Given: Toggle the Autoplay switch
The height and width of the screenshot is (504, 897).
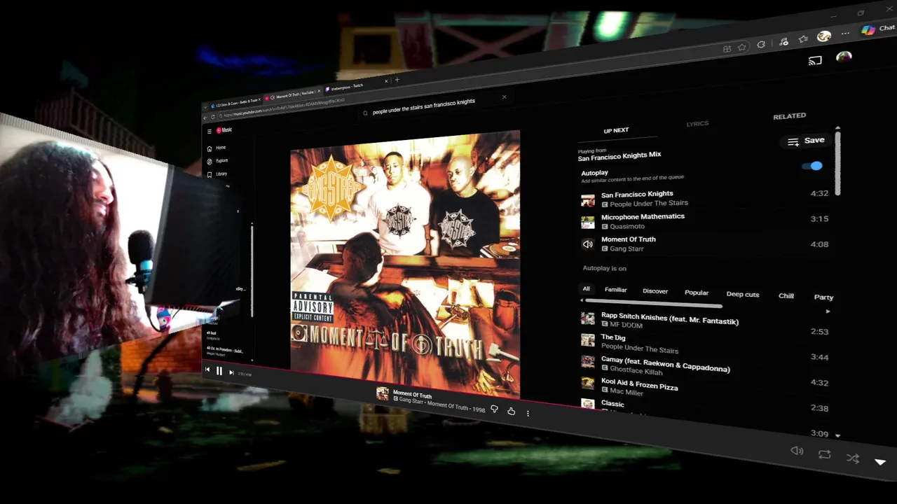Looking at the screenshot, I should [x=812, y=166].
